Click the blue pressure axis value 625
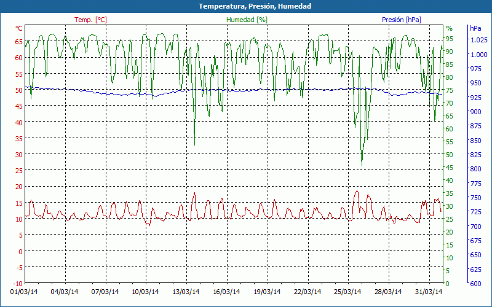Screen dimensions: 492x307 tap(475, 270)
